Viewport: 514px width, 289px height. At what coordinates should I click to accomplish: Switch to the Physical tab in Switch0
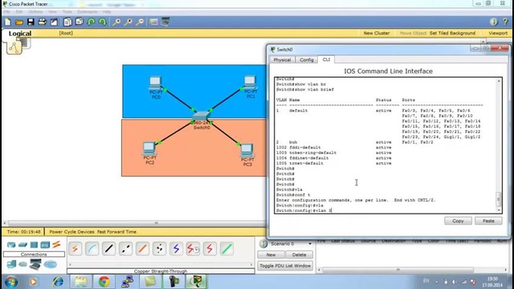(282, 60)
